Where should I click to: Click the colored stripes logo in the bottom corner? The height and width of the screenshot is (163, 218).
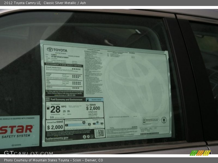[200, 153]
